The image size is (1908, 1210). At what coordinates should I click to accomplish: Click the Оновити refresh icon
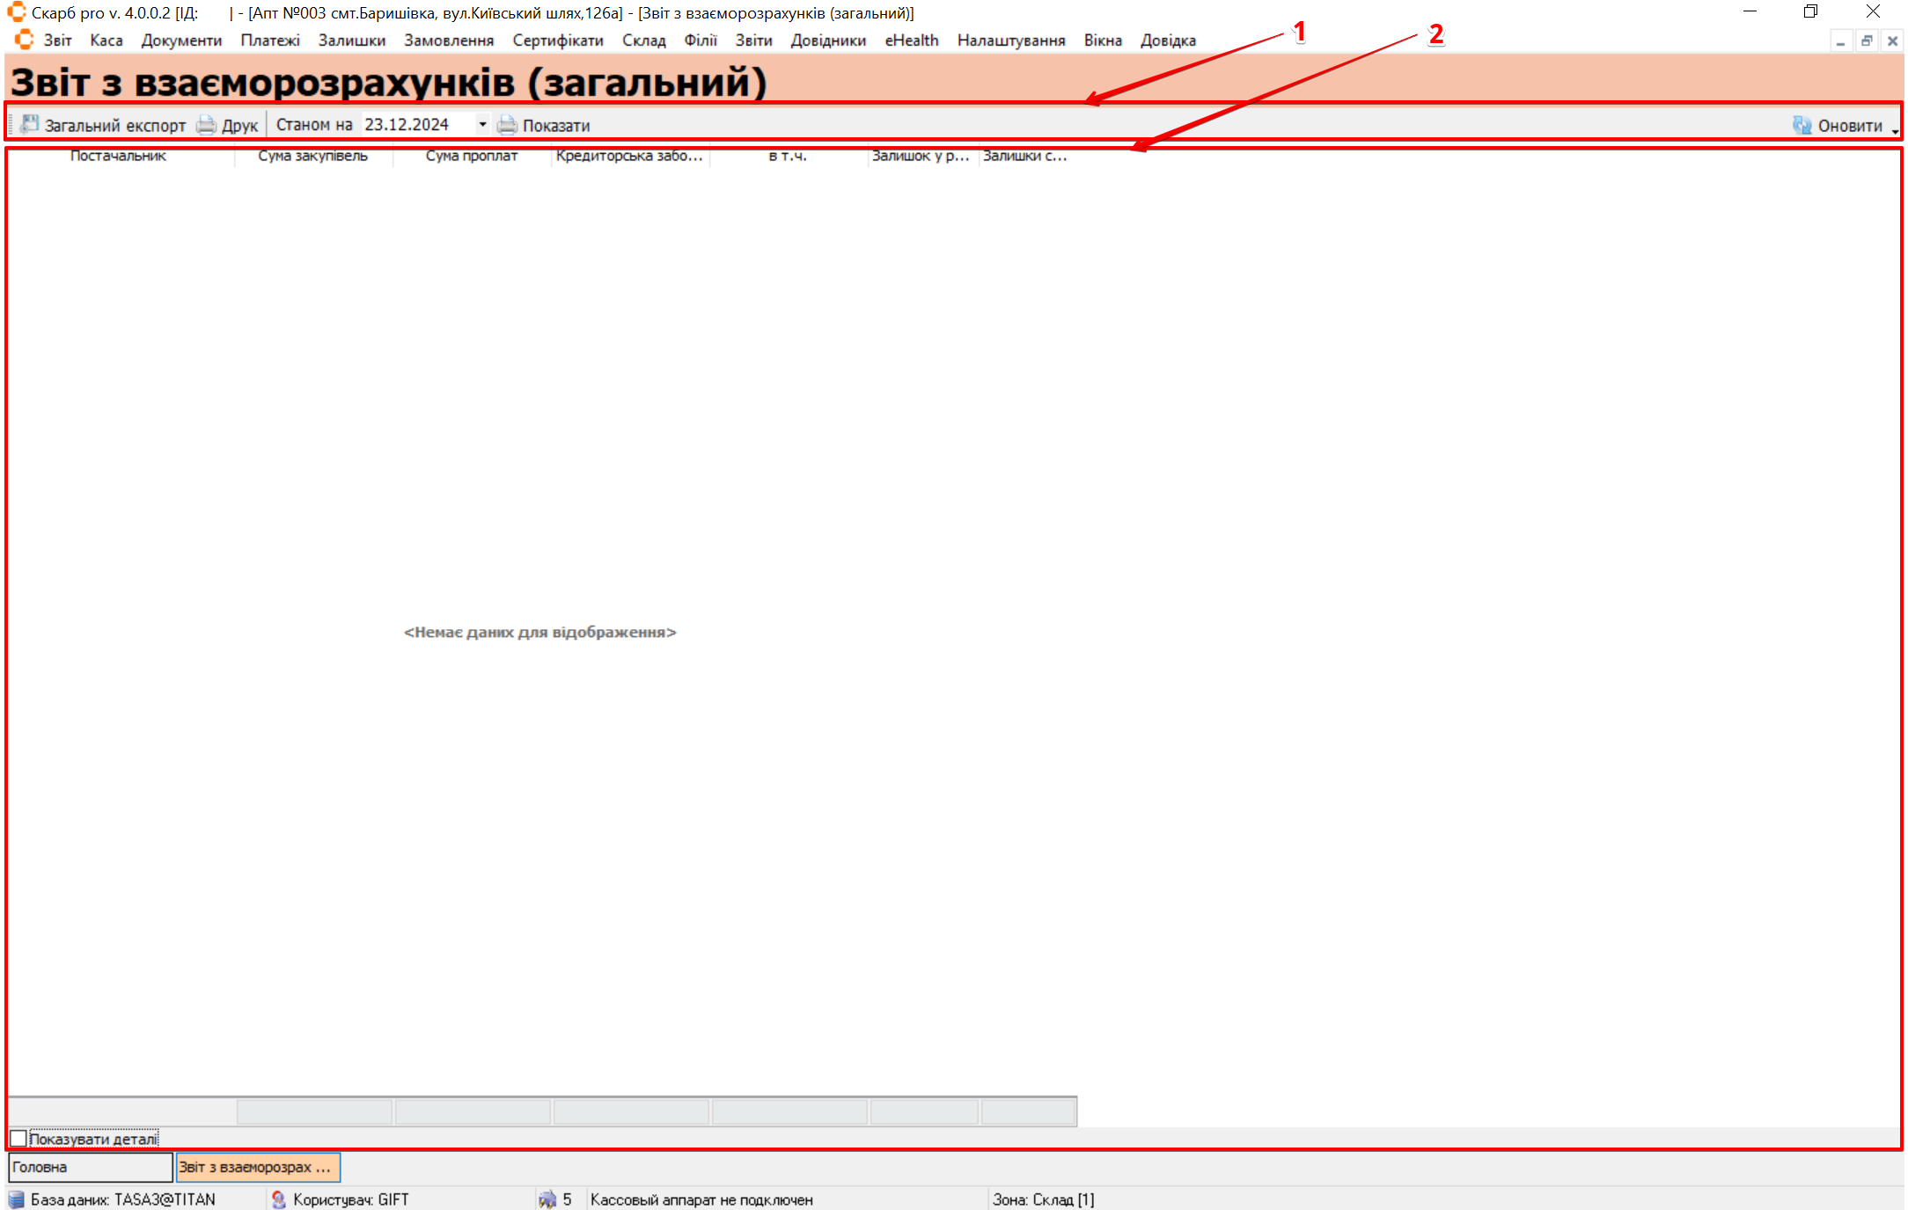(x=1802, y=125)
